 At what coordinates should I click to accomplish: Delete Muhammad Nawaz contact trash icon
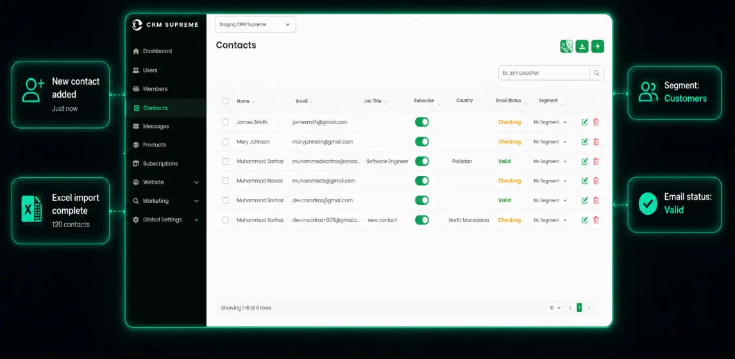pyautogui.click(x=596, y=181)
